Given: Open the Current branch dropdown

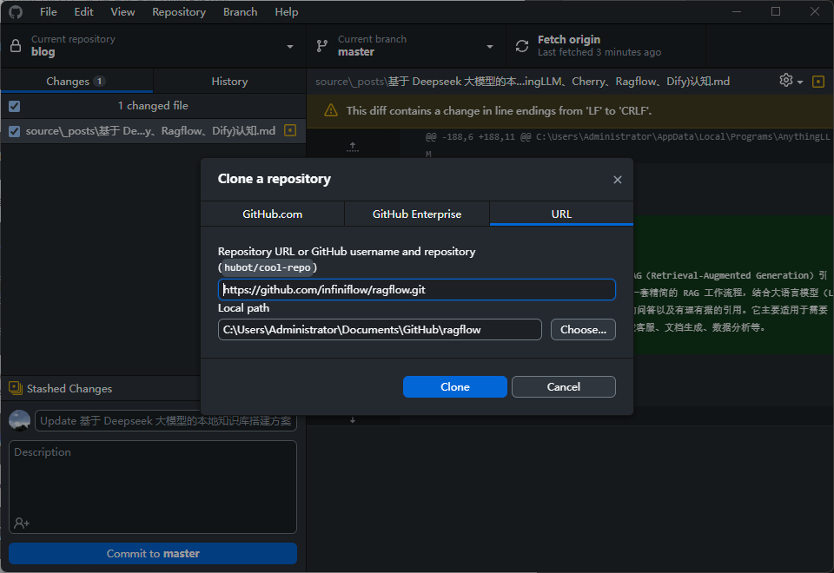Looking at the screenshot, I should click(x=406, y=46).
